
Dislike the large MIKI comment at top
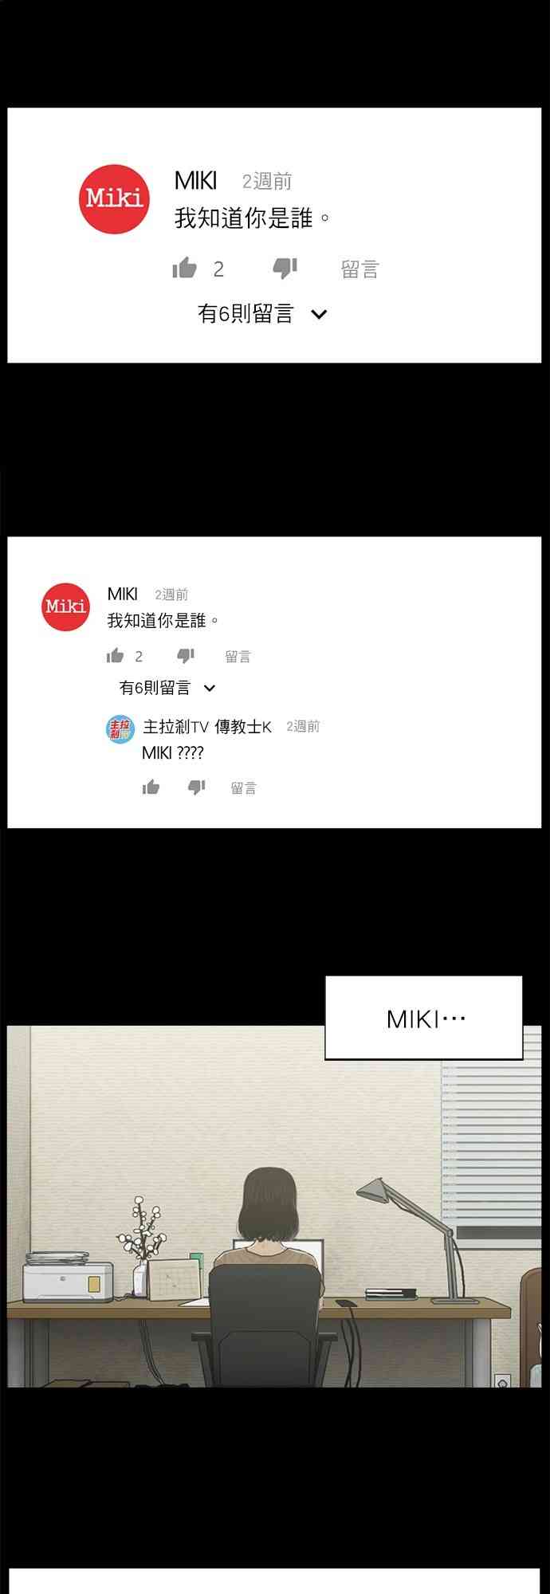(x=285, y=269)
